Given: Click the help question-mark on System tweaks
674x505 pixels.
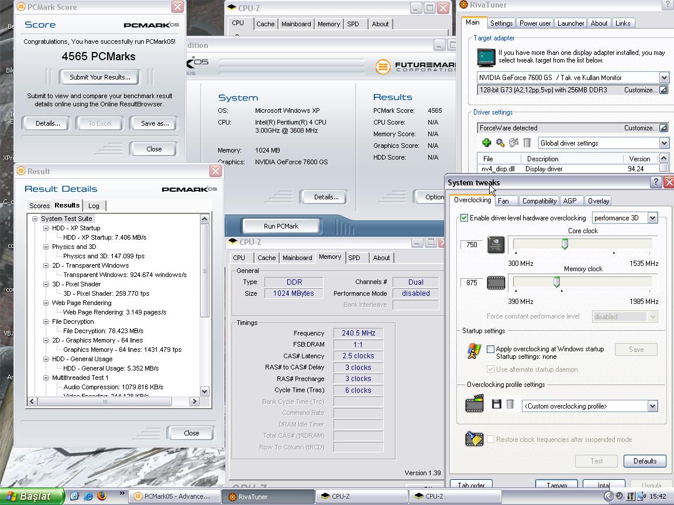Looking at the screenshot, I should 655,182.
